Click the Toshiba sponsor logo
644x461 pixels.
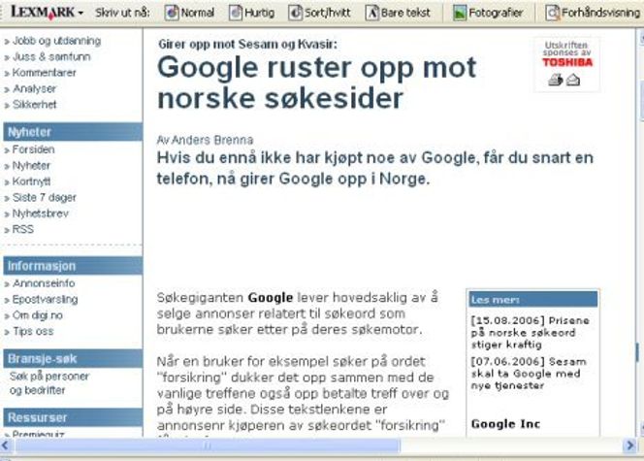pos(567,62)
